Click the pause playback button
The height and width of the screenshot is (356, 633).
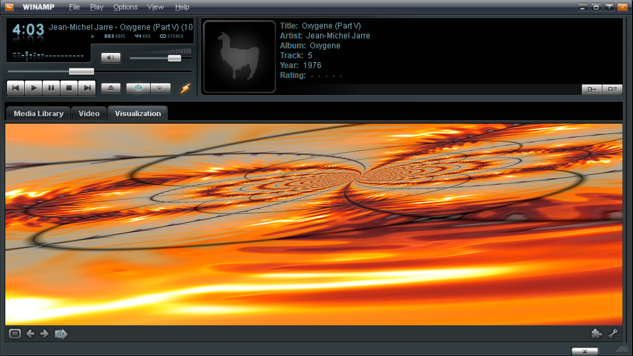pyautogui.click(x=51, y=87)
